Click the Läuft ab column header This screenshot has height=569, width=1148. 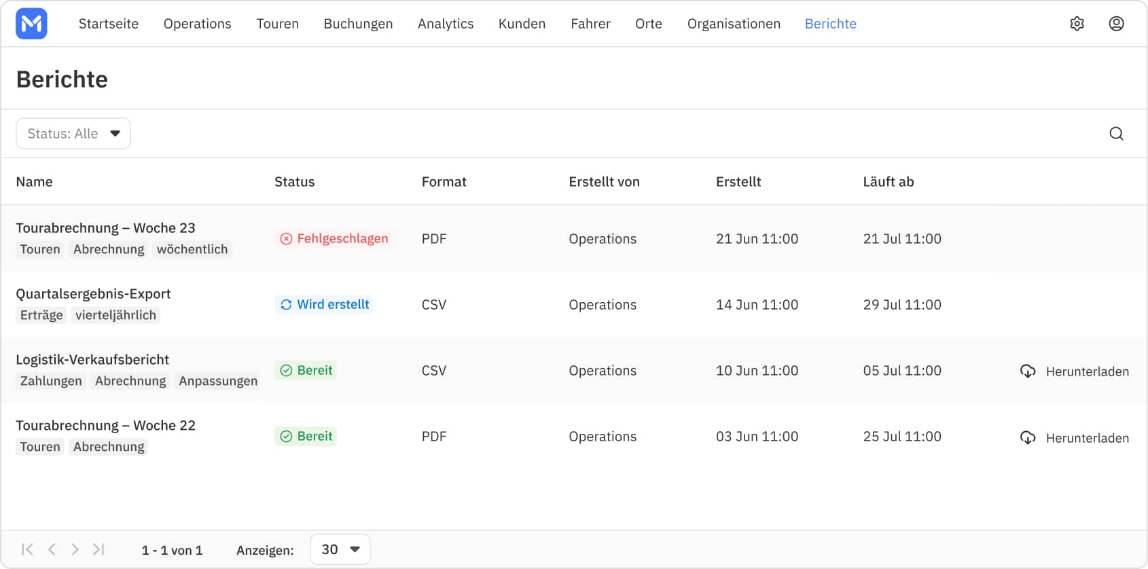click(x=888, y=182)
